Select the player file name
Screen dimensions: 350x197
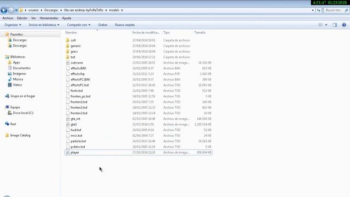click(75, 152)
